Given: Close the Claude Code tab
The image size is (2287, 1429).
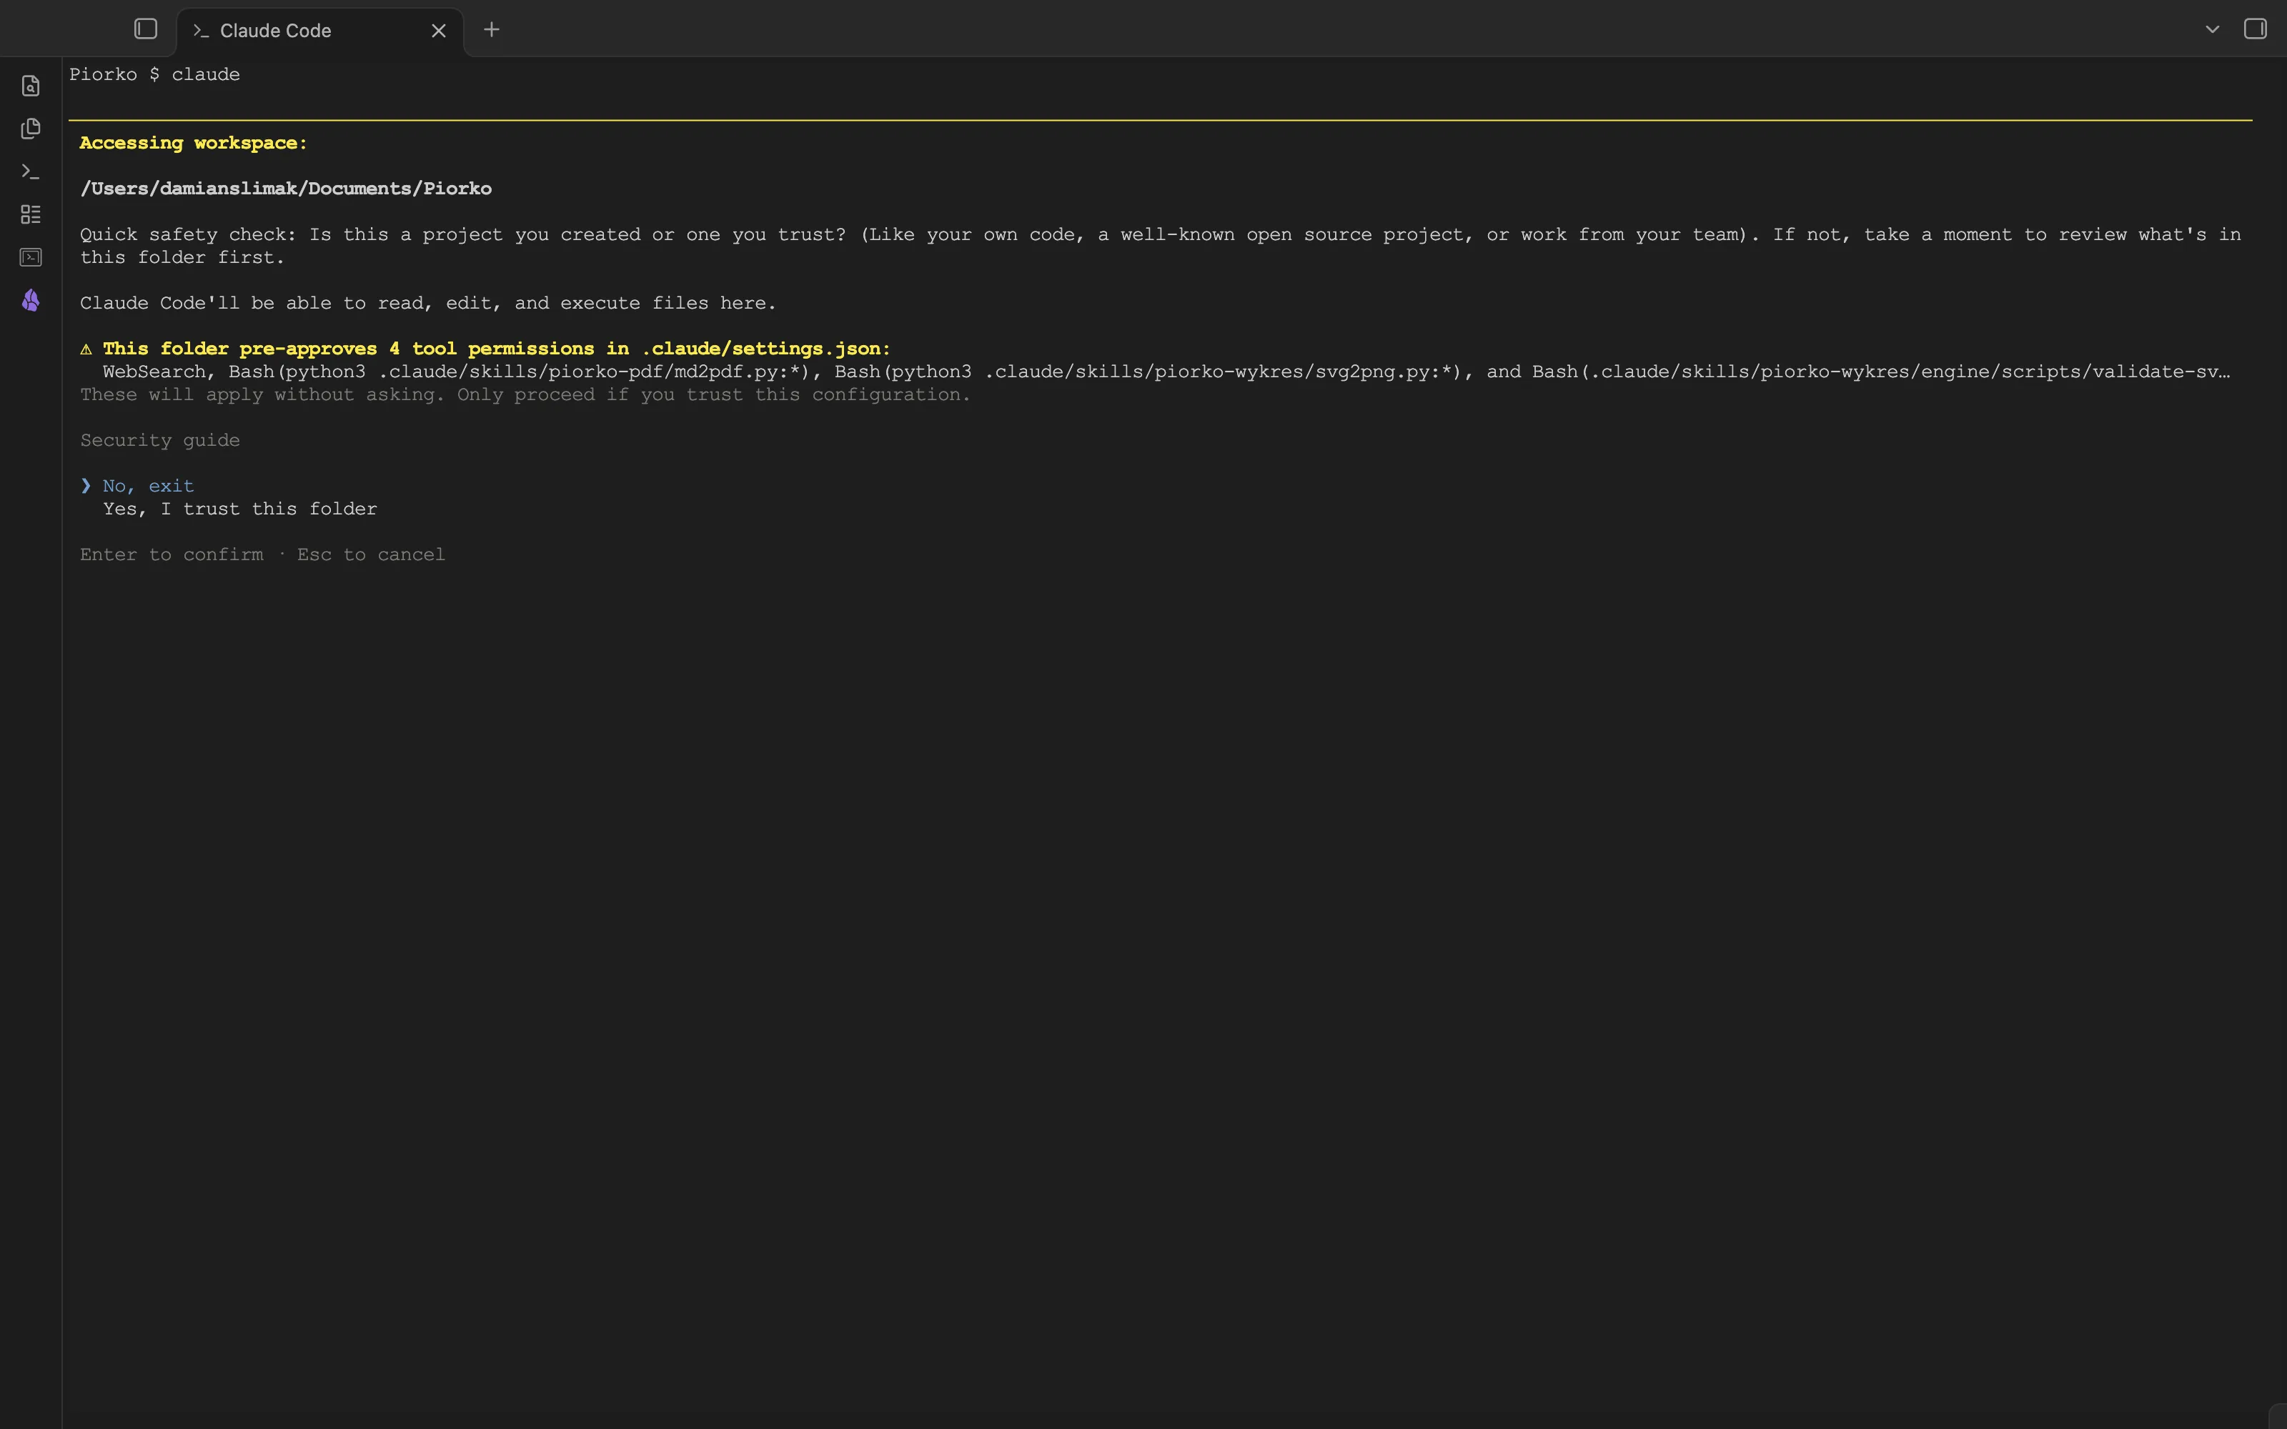Looking at the screenshot, I should tap(439, 31).
